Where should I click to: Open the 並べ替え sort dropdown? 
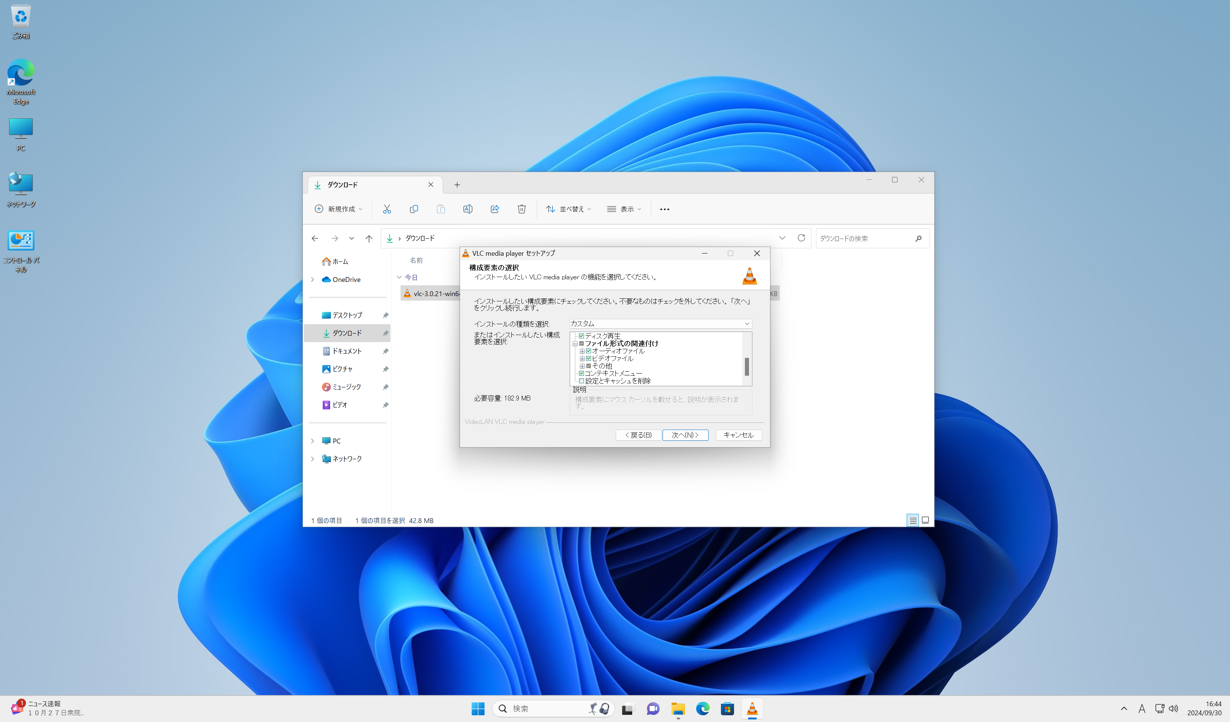[x=568, y=209]
